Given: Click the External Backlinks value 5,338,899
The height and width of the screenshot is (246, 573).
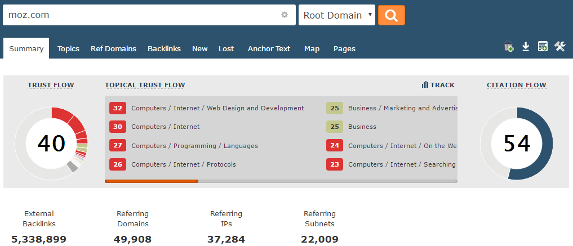Looking at the screenshot, I should coord(39,239).
